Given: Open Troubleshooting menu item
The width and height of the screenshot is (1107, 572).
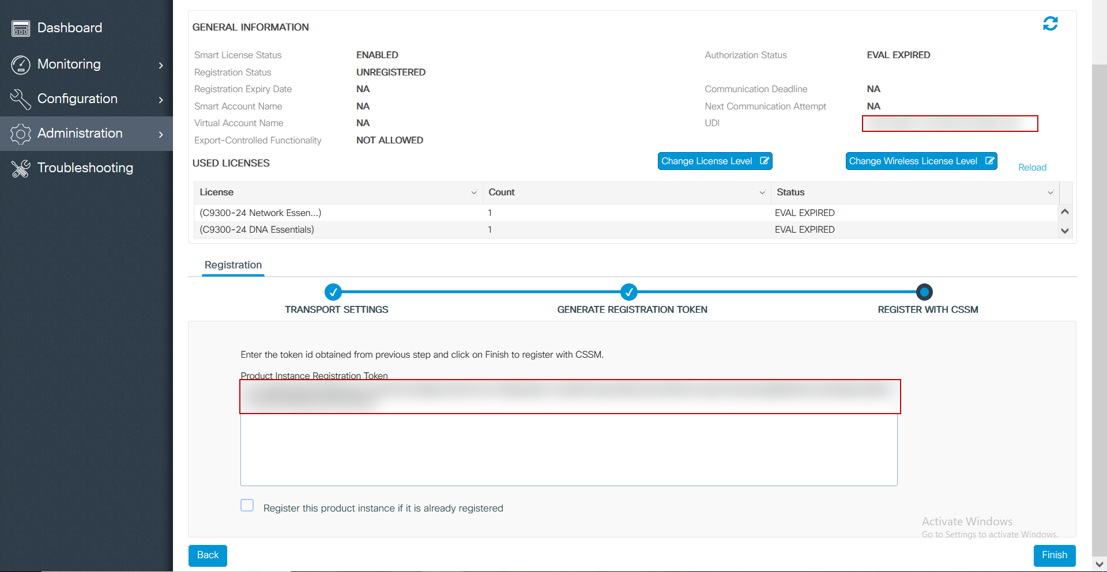Looking at the screenshot, I should [x=86, y=168].
